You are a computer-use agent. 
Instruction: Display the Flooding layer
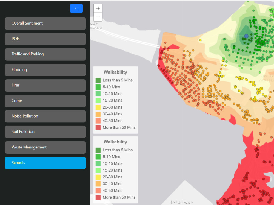(45, 70)
